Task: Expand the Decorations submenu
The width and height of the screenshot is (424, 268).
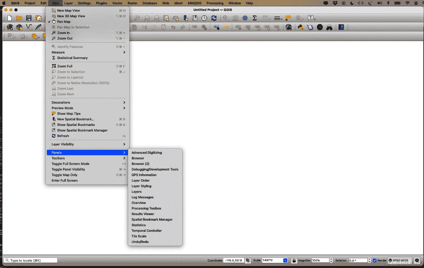Action: [87, 102]
